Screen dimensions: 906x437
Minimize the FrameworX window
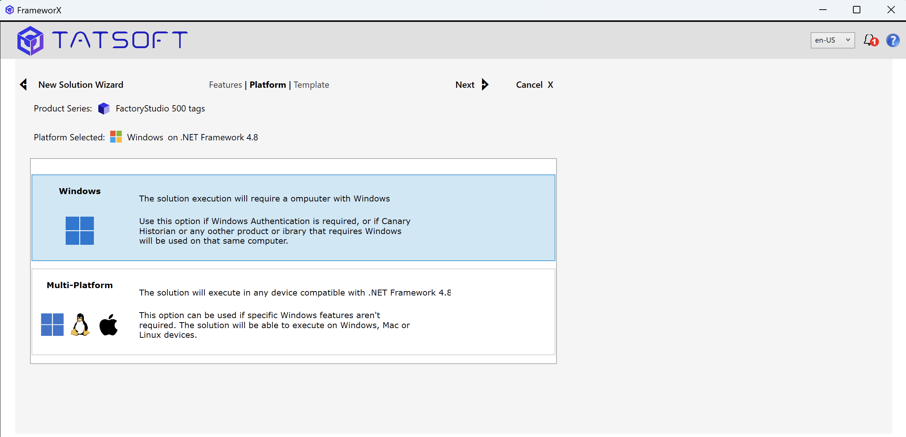[823, 10]
